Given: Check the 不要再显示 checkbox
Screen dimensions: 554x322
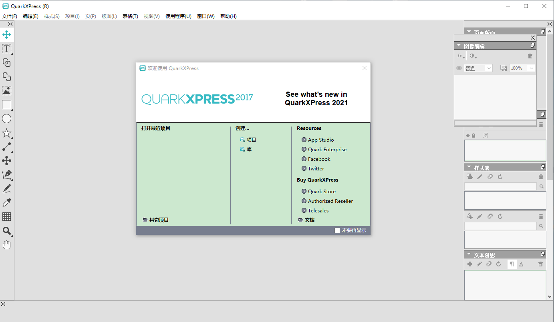Looking at the screenshot, I should (337, 230).
